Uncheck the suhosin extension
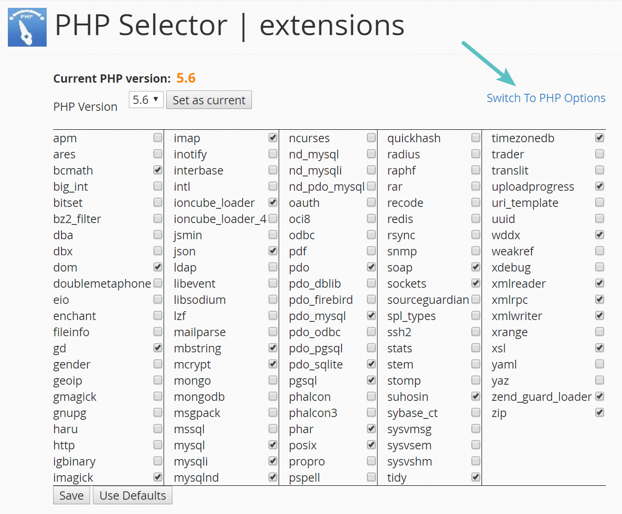622x514 pixels. (x=476, y=396)
